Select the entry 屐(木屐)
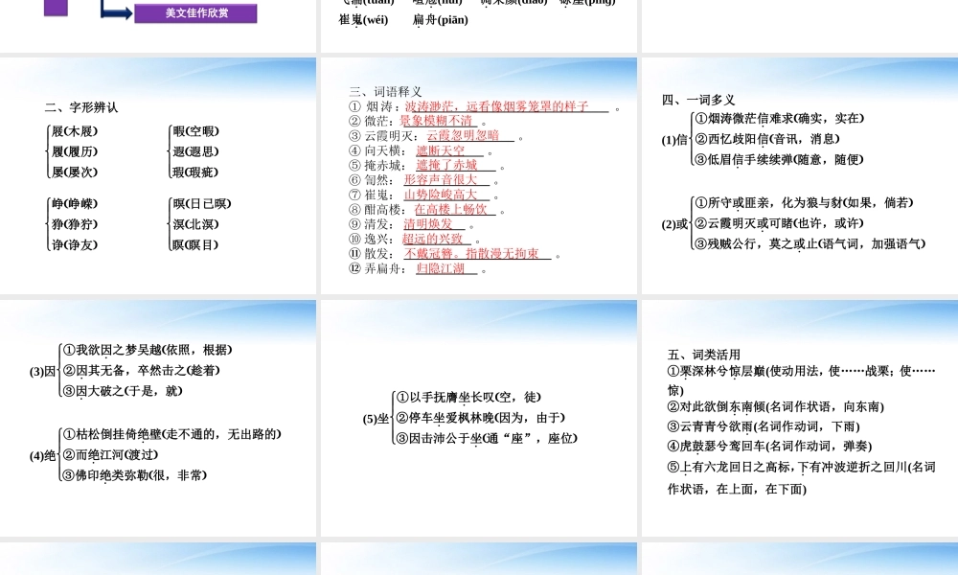This screenshot has height=575, width=958. point(75,131)
